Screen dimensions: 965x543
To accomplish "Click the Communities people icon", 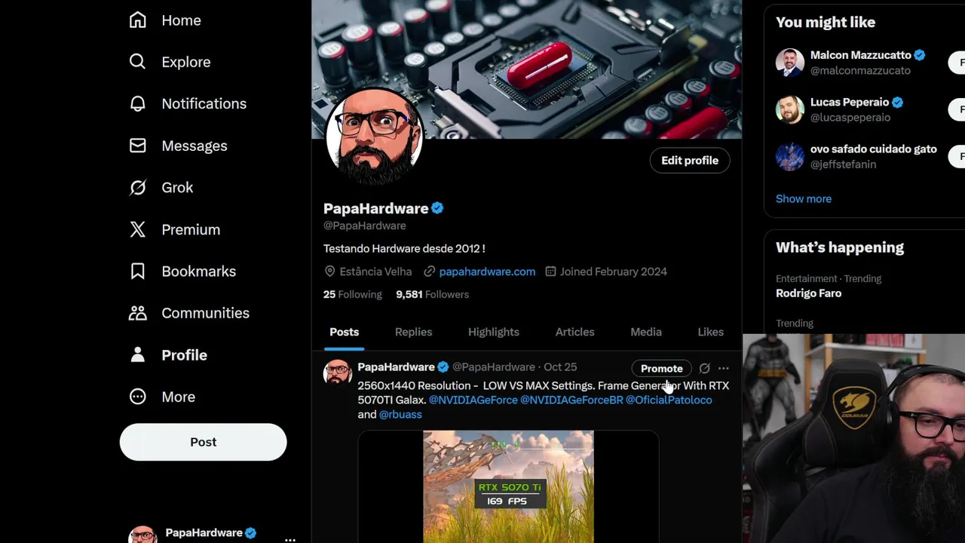I will tap(137, 313).
